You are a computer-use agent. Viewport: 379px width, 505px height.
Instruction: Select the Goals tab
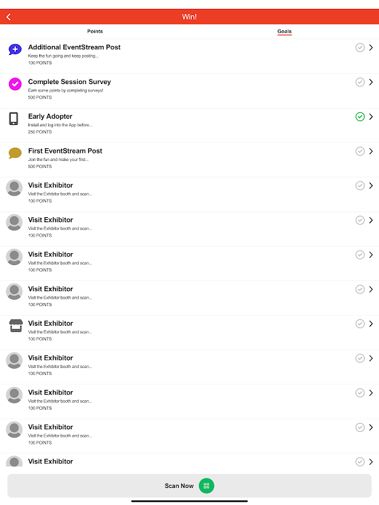pos(284,31)
